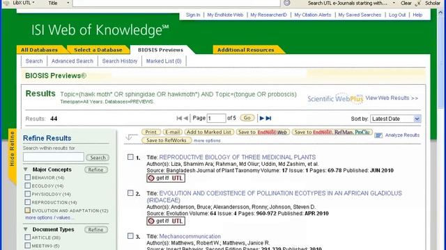This screenshot has height=250, width=446.
Task: Click the Go page button
Action: (247, 118)
